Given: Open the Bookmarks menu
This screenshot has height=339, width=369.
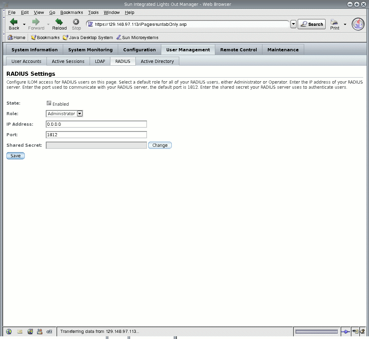Looking at the screenshot, I should point(71,13).
